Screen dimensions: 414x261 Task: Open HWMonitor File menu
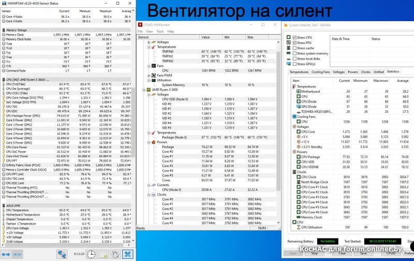click(140, 32)
